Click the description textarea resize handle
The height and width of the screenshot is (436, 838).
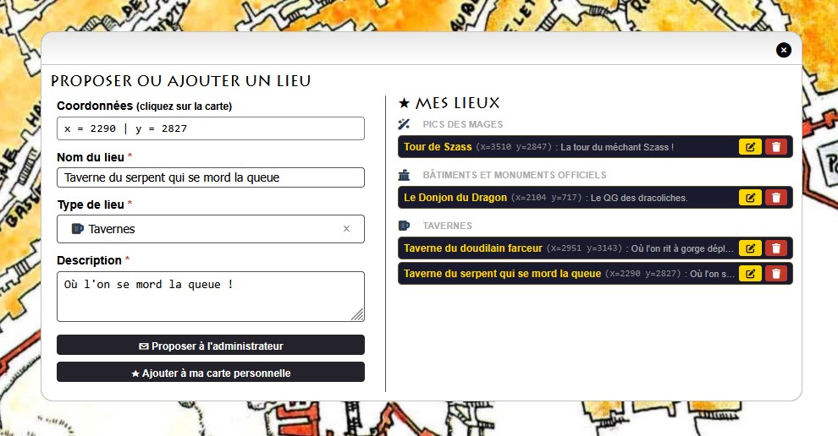pyautogui.click(x=358, y=315)
